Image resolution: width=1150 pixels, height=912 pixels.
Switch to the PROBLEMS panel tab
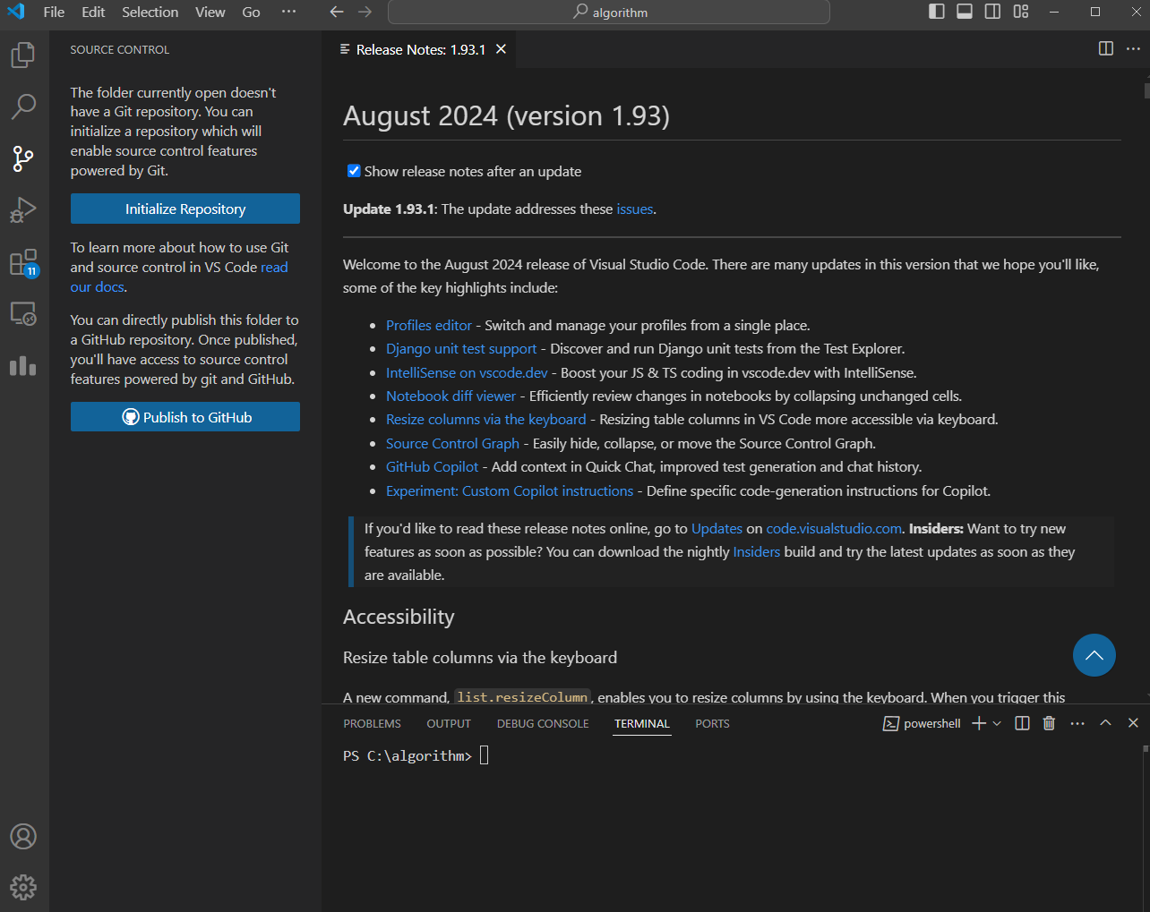click(x=372, y=723)
